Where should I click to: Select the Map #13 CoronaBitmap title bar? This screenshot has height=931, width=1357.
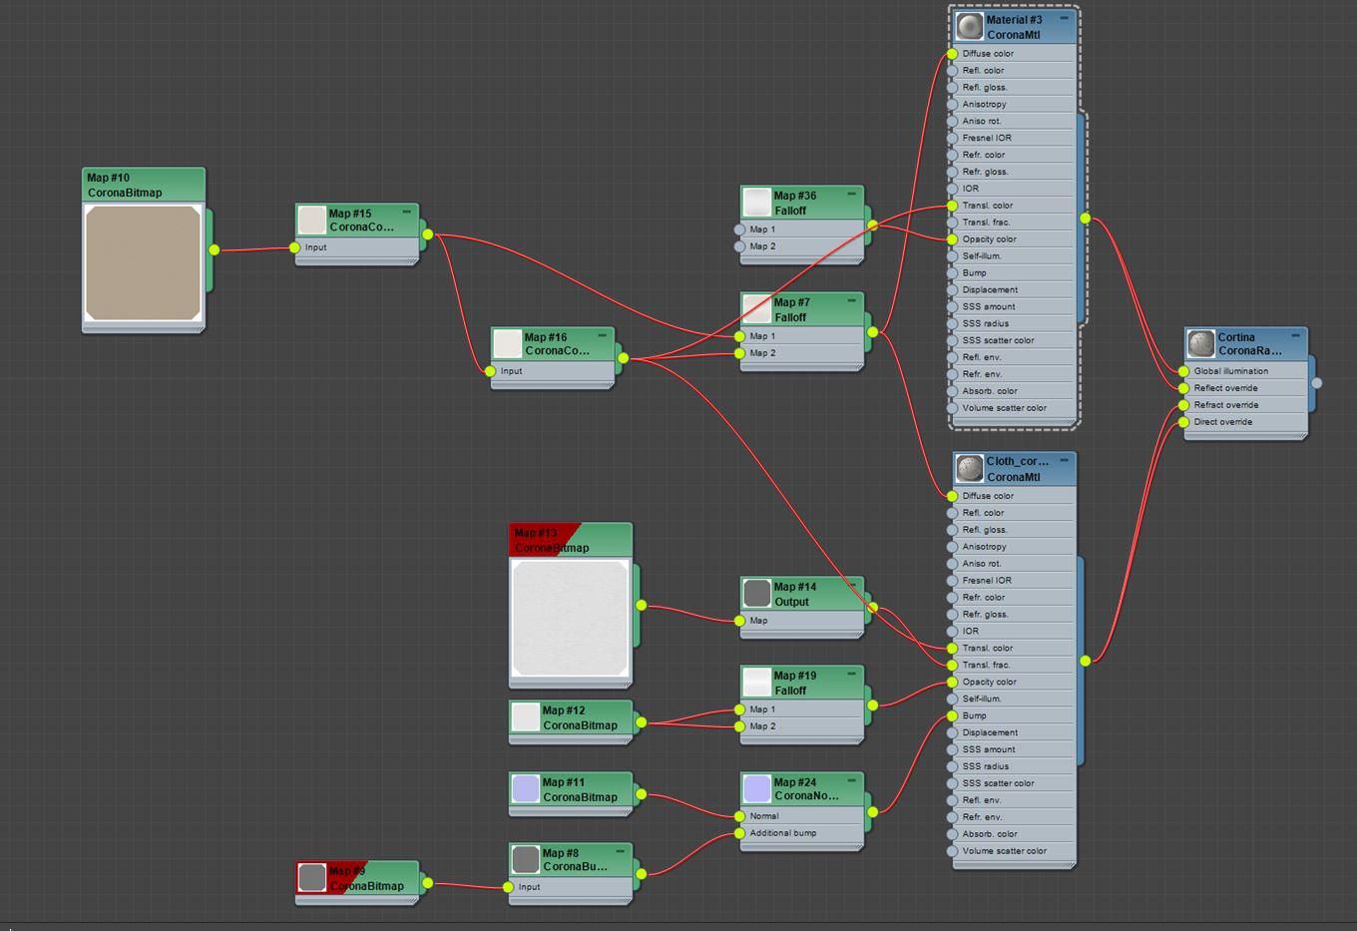(571, 540)
